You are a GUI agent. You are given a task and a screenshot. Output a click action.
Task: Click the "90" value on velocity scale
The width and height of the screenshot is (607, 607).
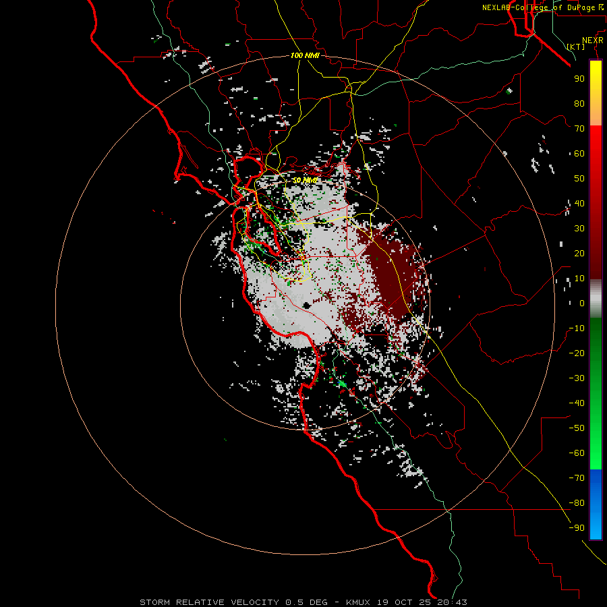tap(579, 79)
